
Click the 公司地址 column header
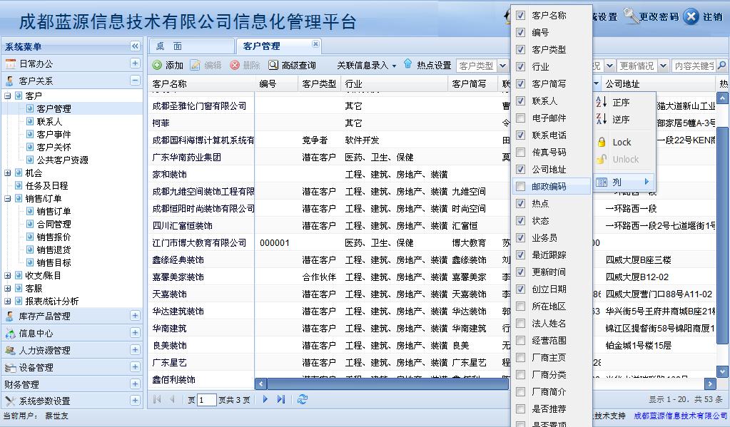point(659,83)
